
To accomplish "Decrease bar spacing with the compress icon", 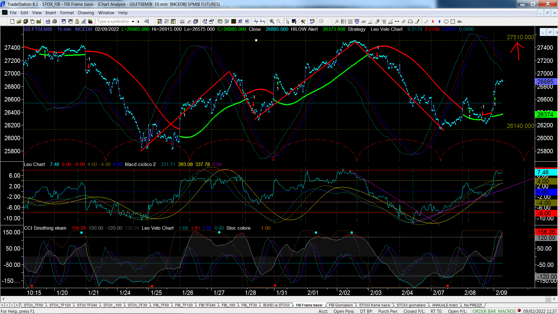I will coord(256,22).
